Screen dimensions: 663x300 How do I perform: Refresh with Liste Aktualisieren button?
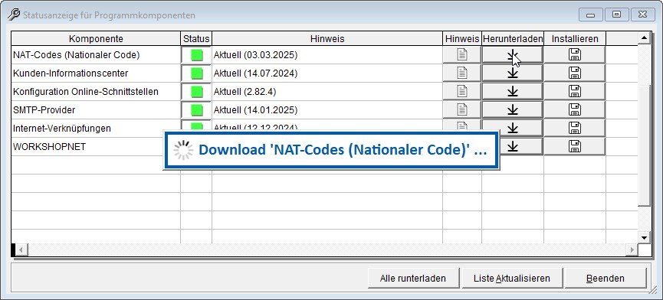[x=512, y=279]
